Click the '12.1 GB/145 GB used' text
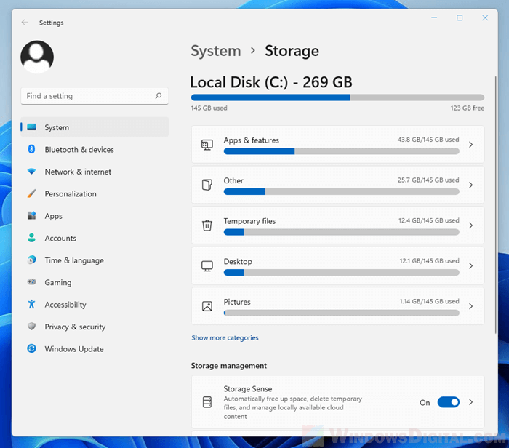The height and width of the screenshot is (448, 509). 429,261
